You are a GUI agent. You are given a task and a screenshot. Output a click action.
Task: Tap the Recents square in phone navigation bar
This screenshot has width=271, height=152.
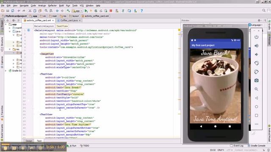click(230, 126)
